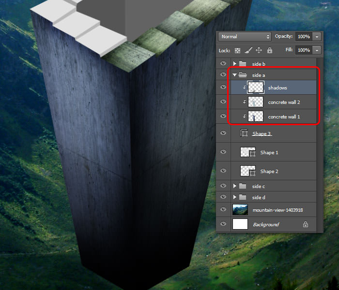
Task: Expand the side b group
Action: (x=234, y=64)
